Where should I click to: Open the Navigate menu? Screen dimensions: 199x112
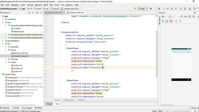click(x=15, y=5)
